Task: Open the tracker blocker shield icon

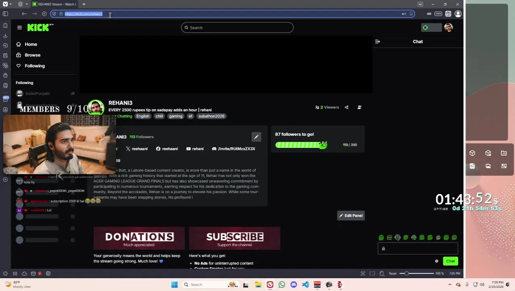Action: tap(54, 14)
